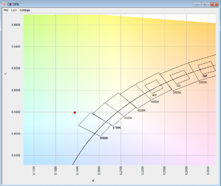The height and width of the screenshot is (186, 221).
Task: Click the red measurement point on chart
Action: click(x=75, y=112)
